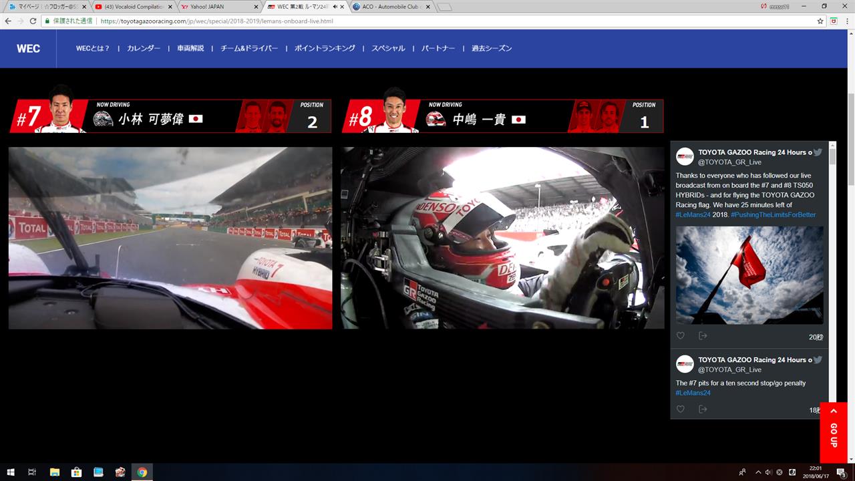Bookmark page with star icon
The width and height of the screenshot is (855, 481).
820,21
